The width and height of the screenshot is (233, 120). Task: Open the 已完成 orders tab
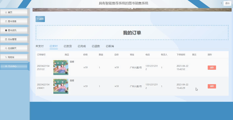coord(82,46)
